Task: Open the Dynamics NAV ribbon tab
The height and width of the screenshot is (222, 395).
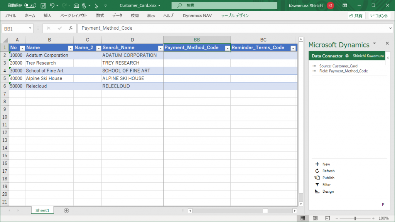Action: click(x=197, y=15)
